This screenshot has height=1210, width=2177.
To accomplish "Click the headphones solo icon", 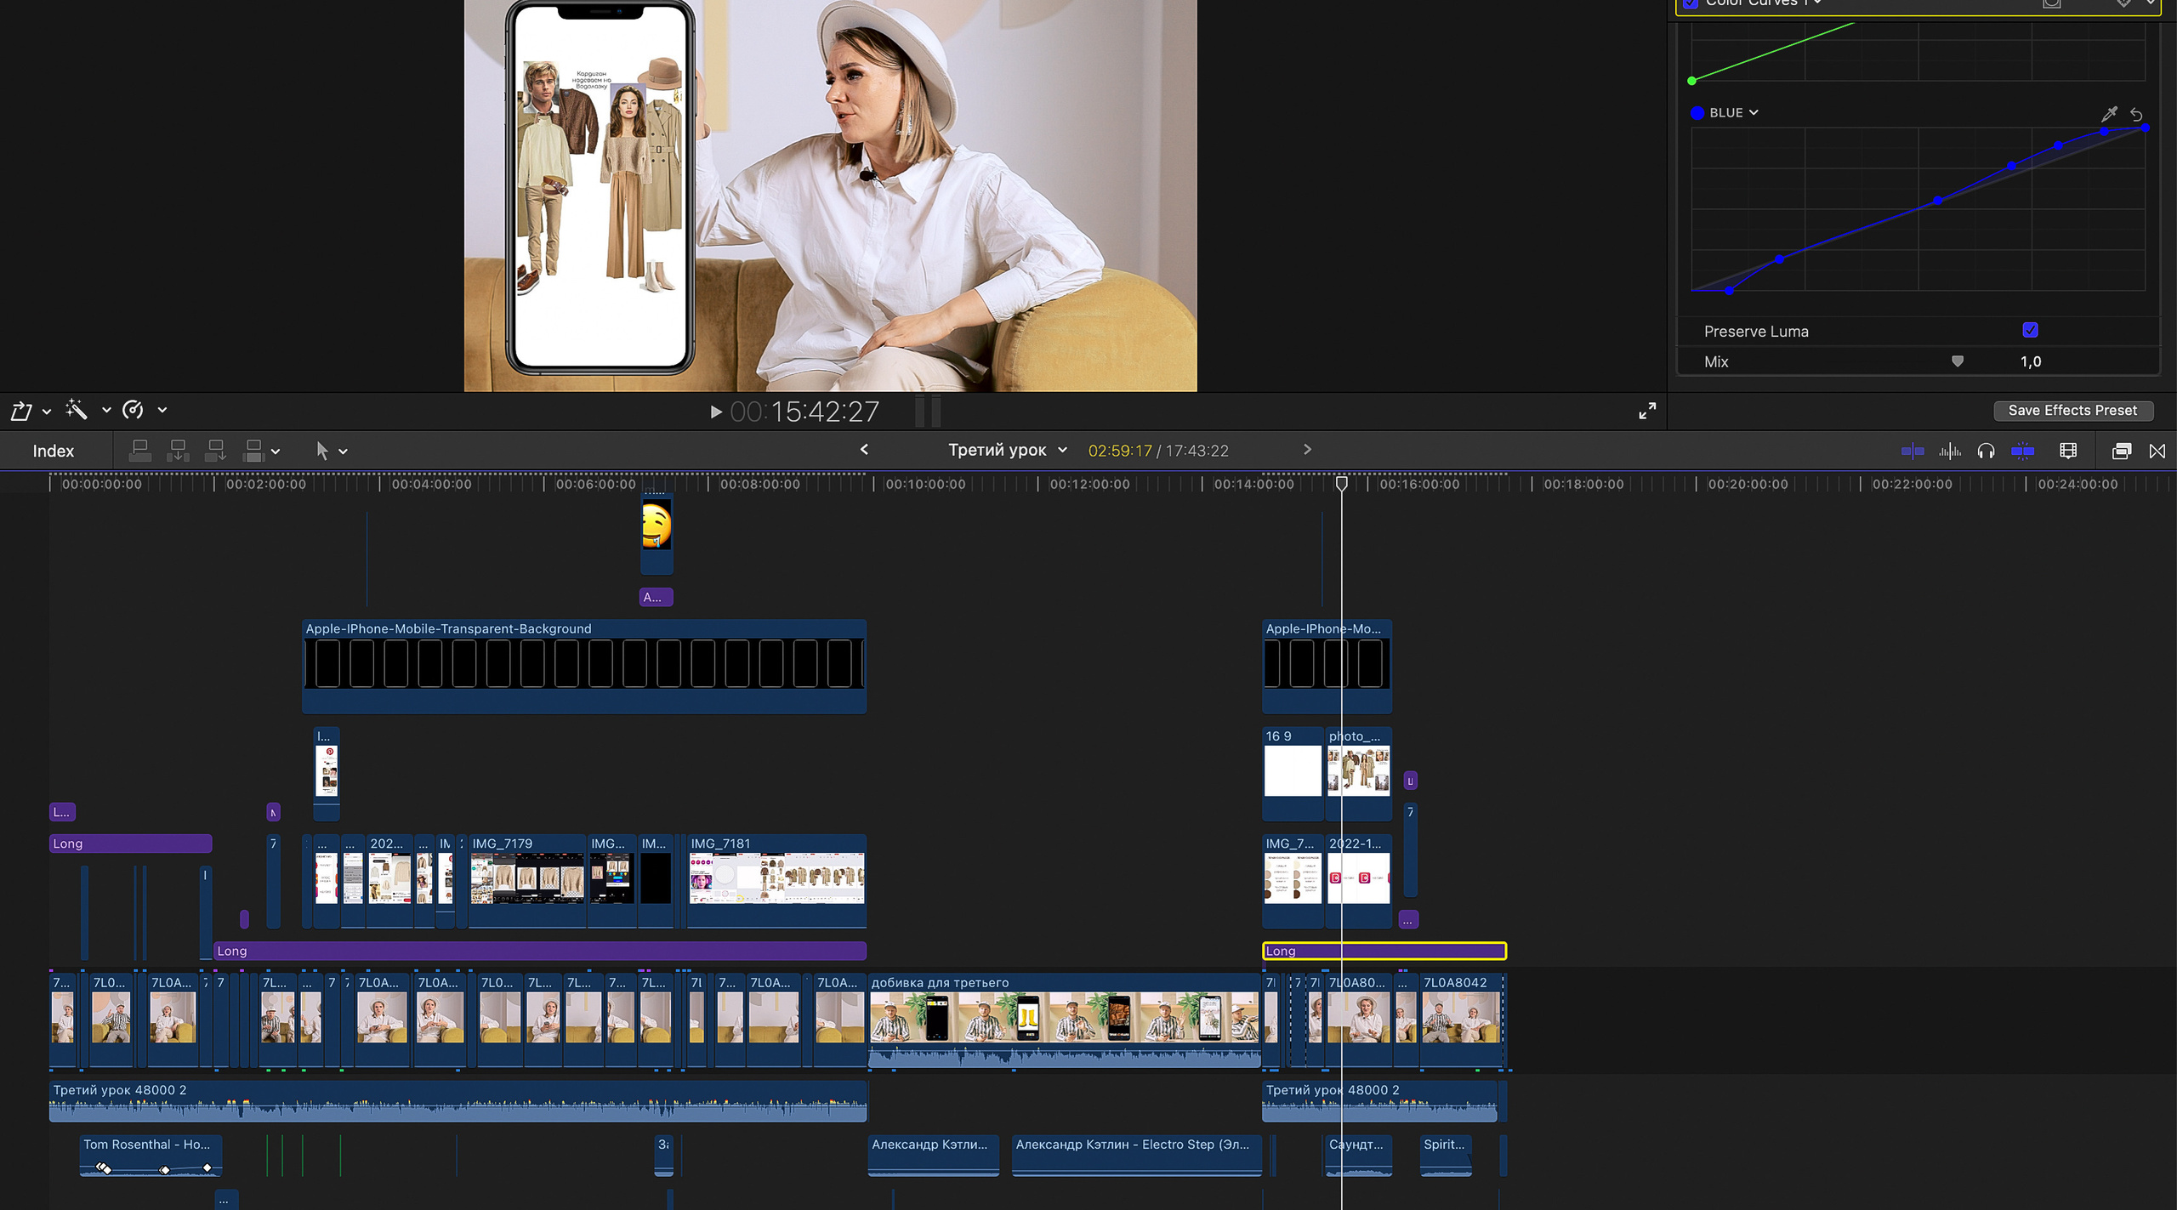I will tap(1987, 452).
